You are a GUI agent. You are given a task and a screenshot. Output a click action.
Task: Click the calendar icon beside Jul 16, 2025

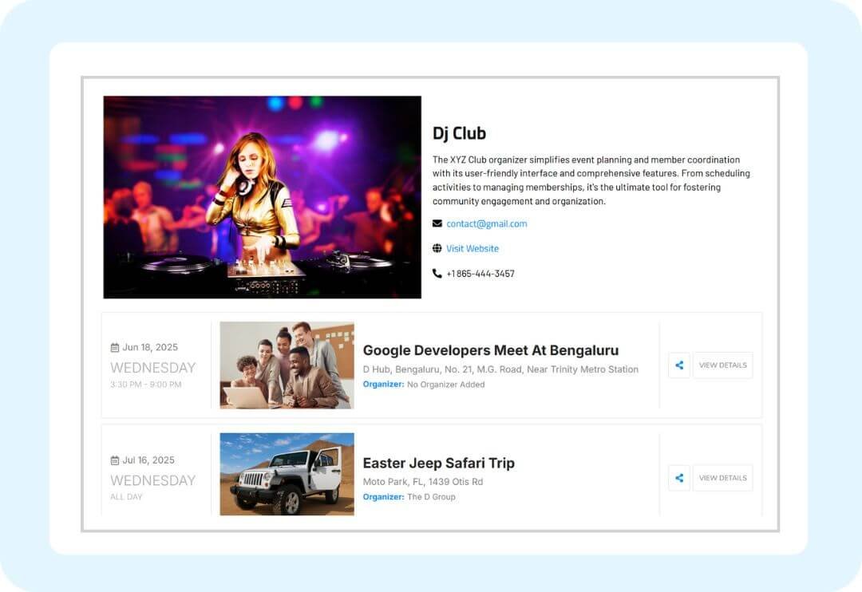(x=115, y=460)
